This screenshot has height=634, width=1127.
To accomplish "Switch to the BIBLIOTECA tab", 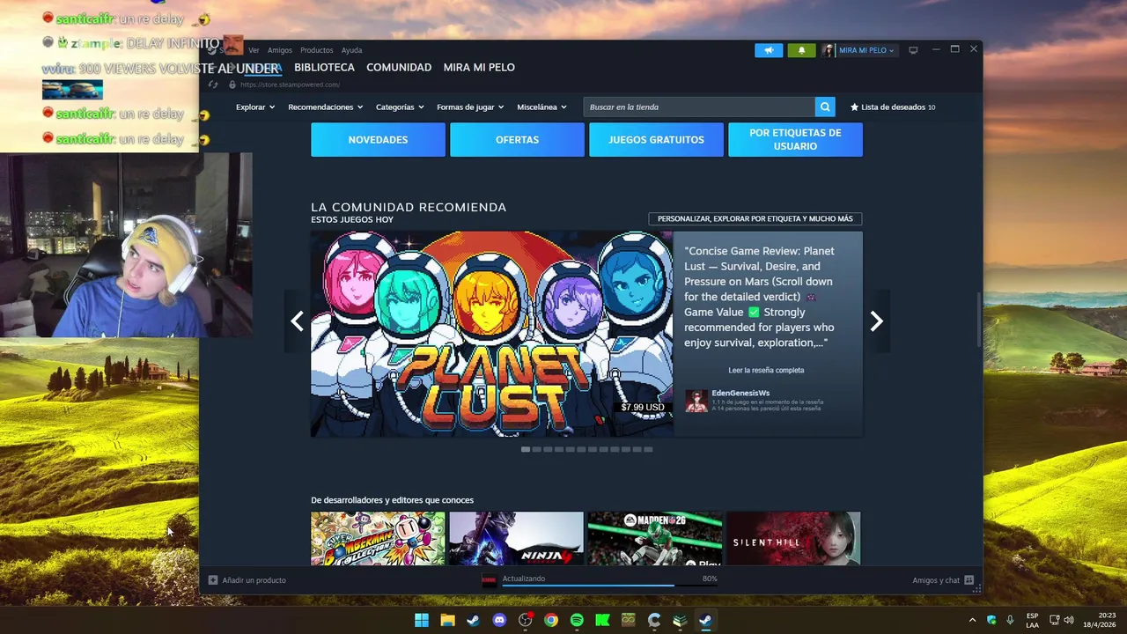I will (324, 67).
